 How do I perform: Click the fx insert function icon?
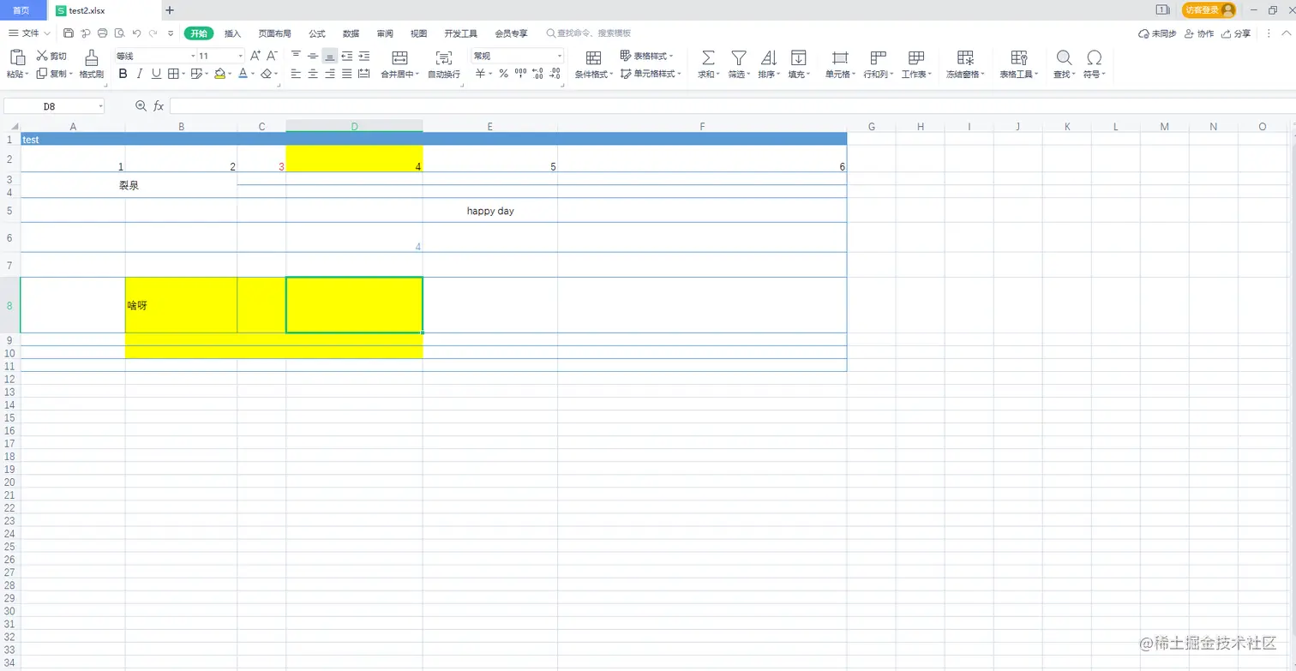pyautogui.click(x=159, y=106)
